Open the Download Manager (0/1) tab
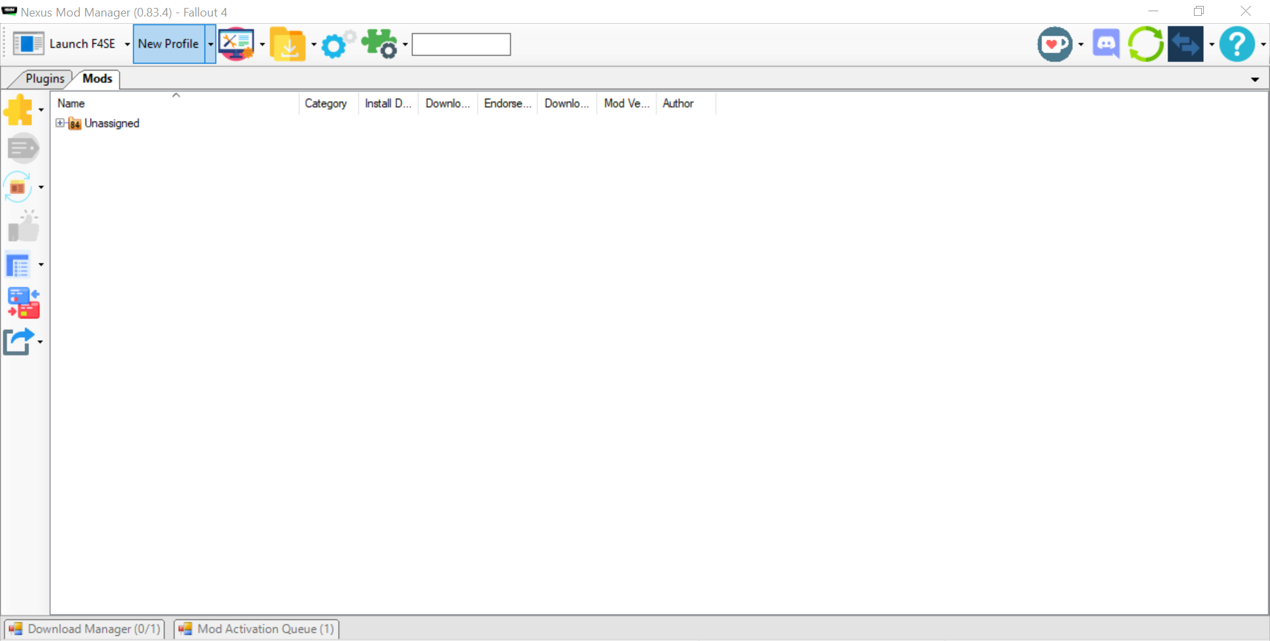Viewport: 1270px width, 641px height. pos(85,629)
